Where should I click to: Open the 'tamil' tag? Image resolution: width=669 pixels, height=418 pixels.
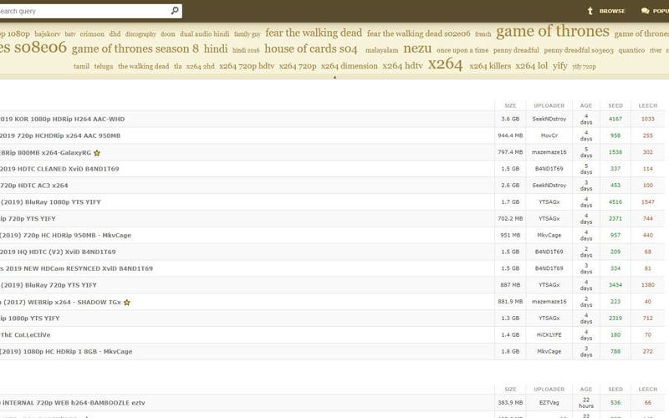(81, 67)
